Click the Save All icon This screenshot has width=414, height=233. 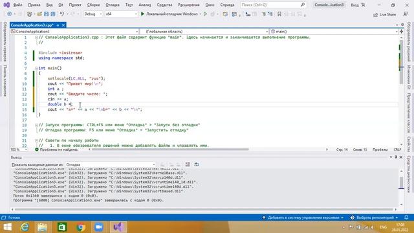(x=53, y=14)
